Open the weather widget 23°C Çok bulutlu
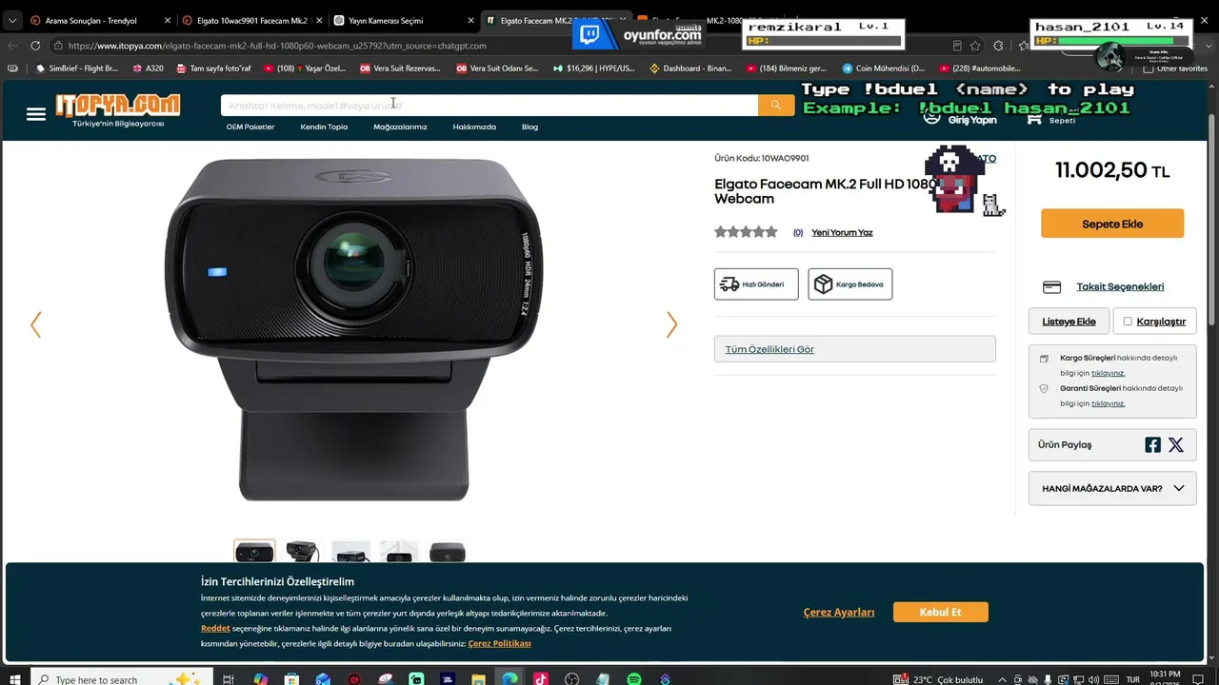Screen dimensions: 1219x685 coord(938,679)
